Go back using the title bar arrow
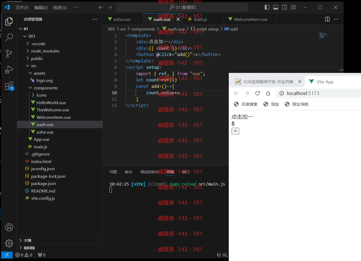This screenshot has width=361, height=261. [x=101, y=7]
